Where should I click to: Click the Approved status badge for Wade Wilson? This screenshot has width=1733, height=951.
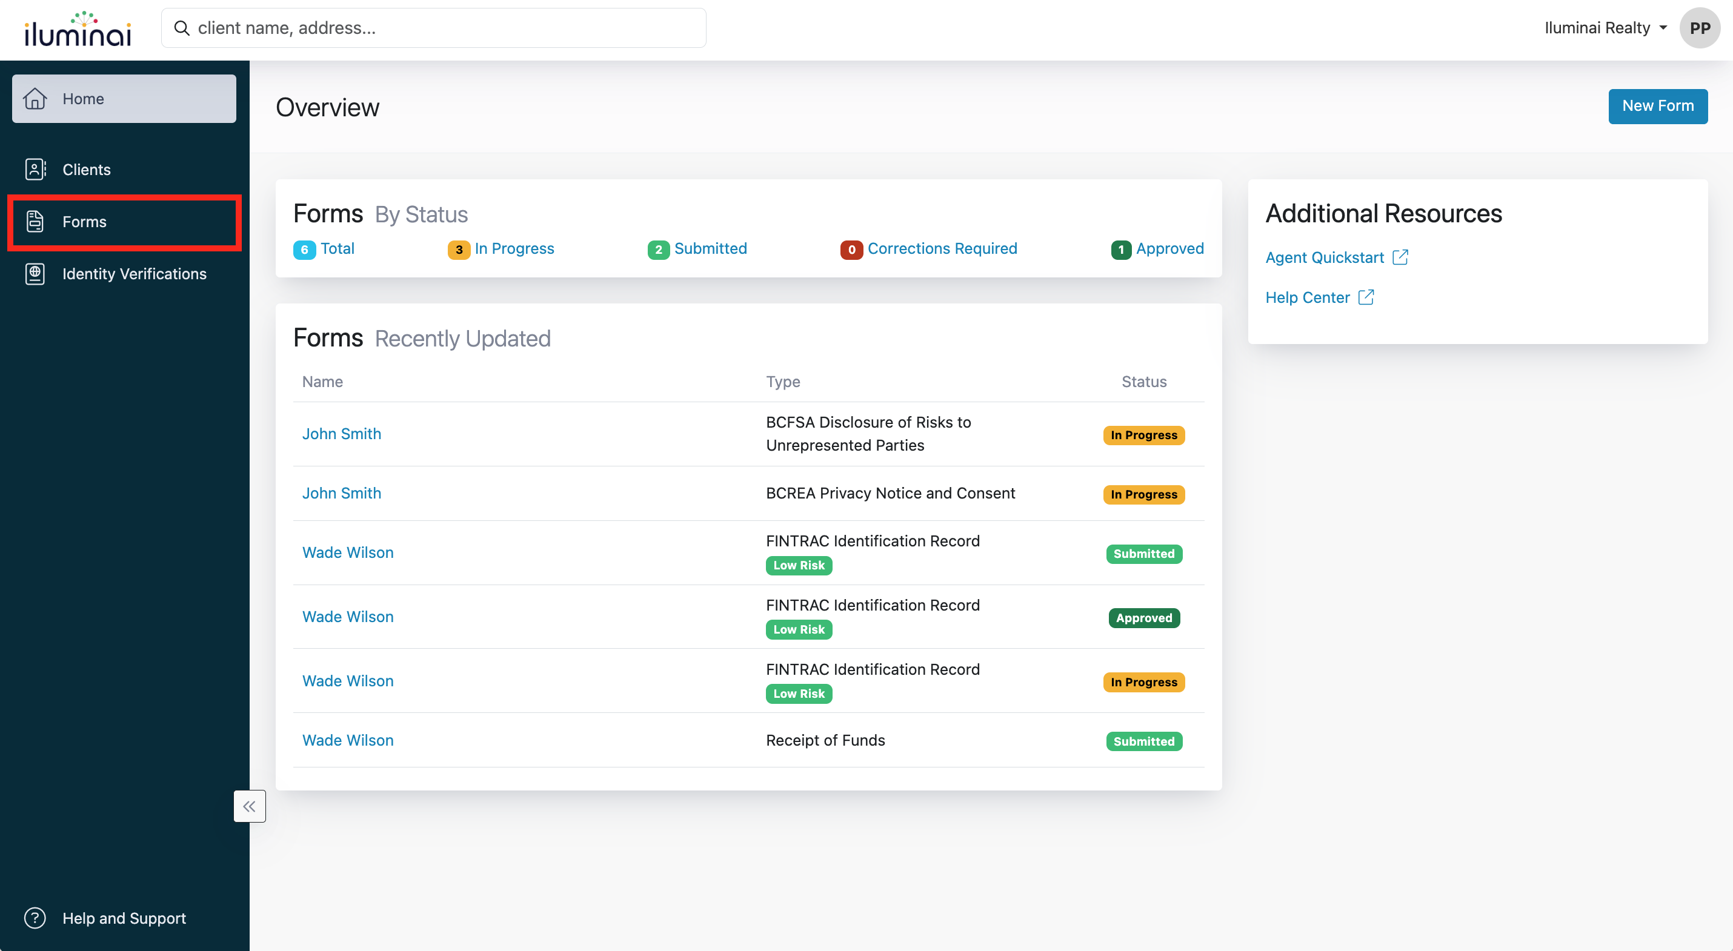pyautogui.click(x=1143, y=617)
